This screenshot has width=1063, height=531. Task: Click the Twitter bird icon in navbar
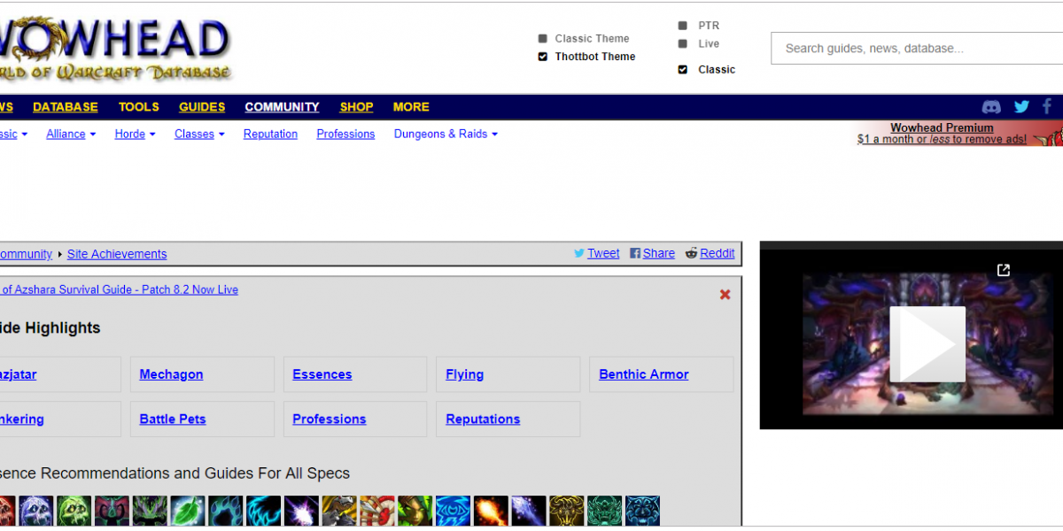click(x=1021, y=107)
